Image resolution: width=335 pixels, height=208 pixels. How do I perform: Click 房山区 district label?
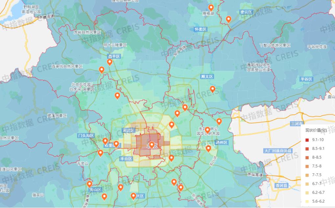click(95, 190)
